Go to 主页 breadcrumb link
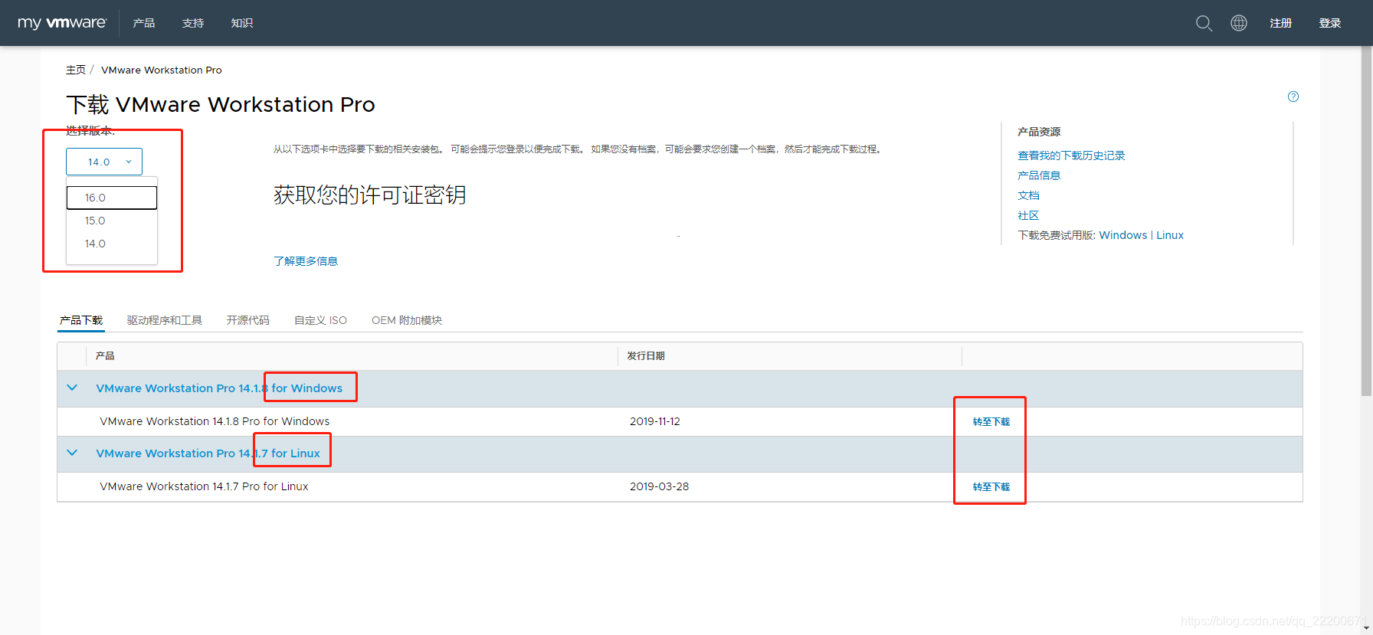Viewport: 1373px width, 635px height. point(76,70)
